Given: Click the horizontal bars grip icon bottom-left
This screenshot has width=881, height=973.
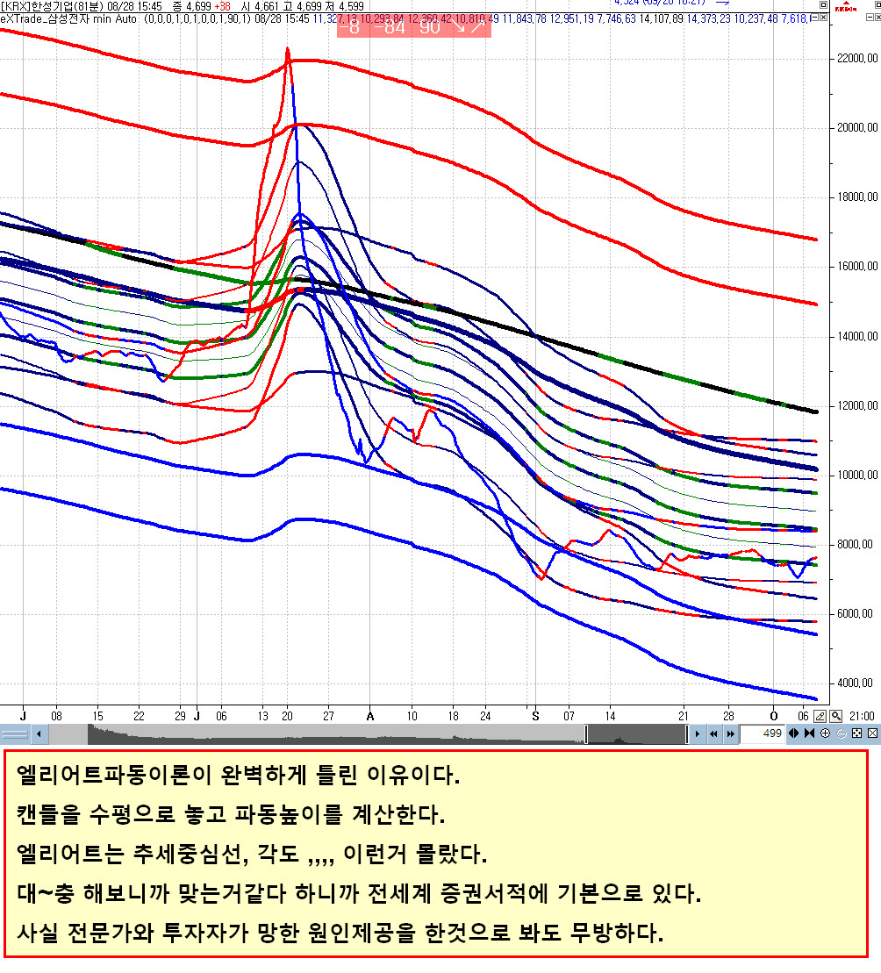Looking at the screenshot, I should 15,734.
